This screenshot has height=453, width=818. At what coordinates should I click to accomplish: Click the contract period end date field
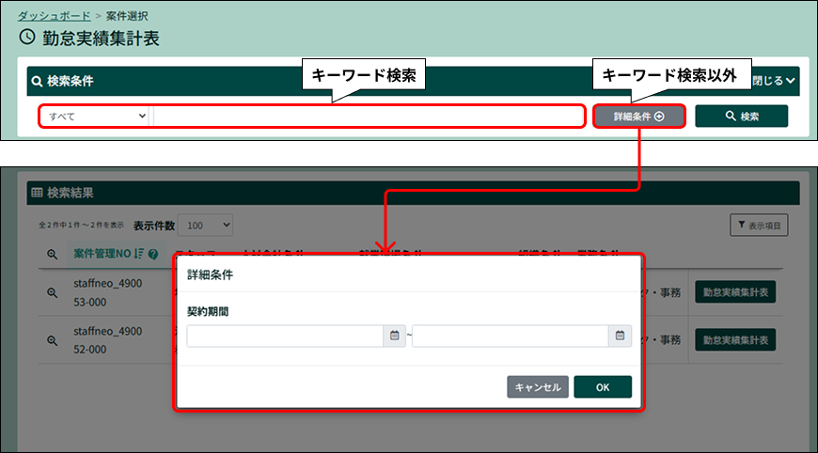511,336
